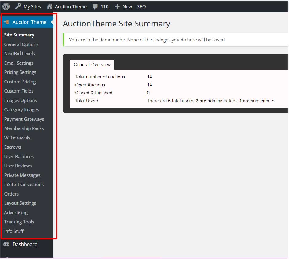Image resolution: width=289 pixels, height=259 pixels.
Task: Click the Open Auctions label
Action: [90, 85]
